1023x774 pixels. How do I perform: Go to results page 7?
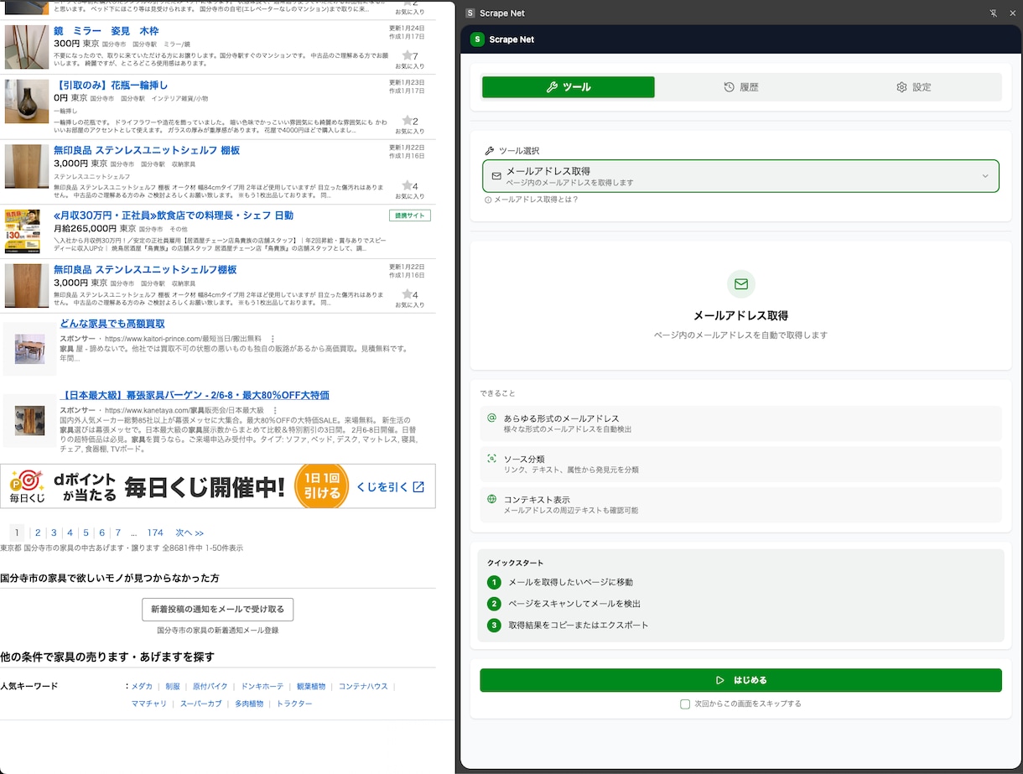[x=118, y=532]
